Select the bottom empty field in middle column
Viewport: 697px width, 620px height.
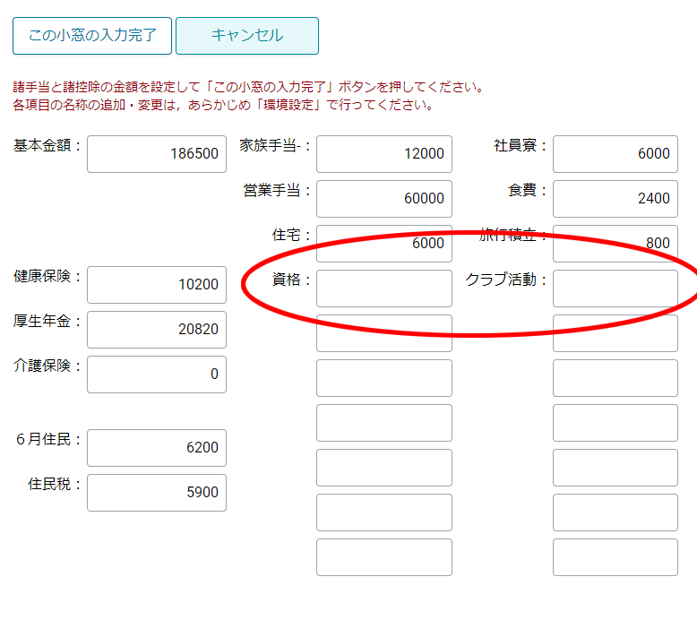click(383, 556)
